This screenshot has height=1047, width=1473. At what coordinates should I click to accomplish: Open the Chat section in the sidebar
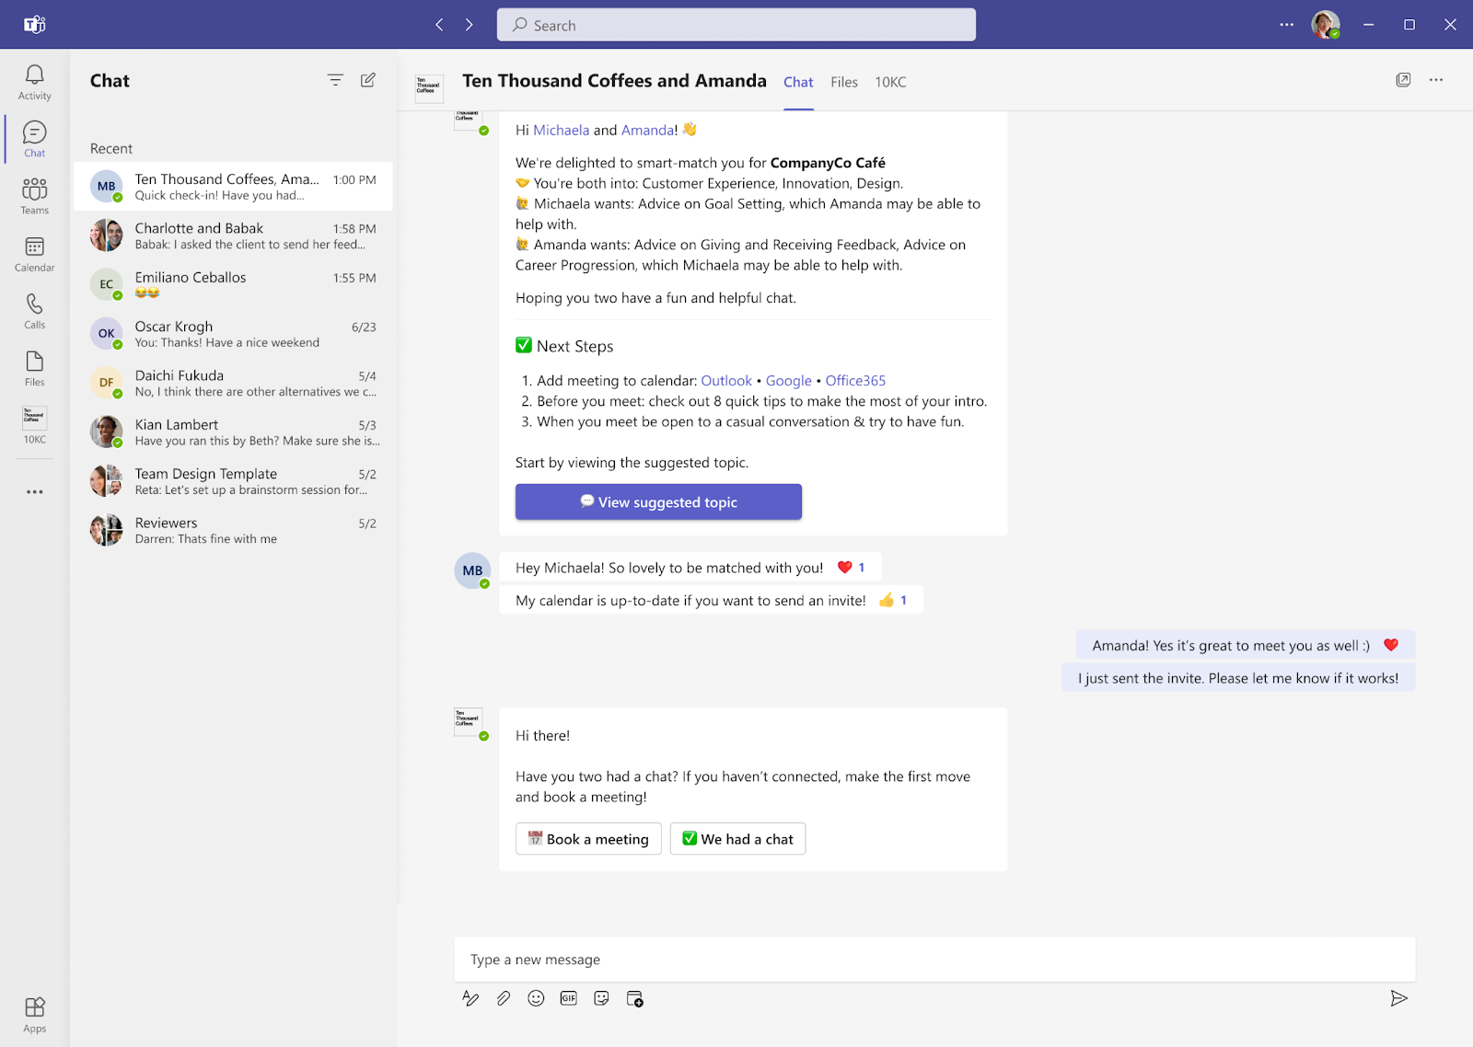point(34,139)
